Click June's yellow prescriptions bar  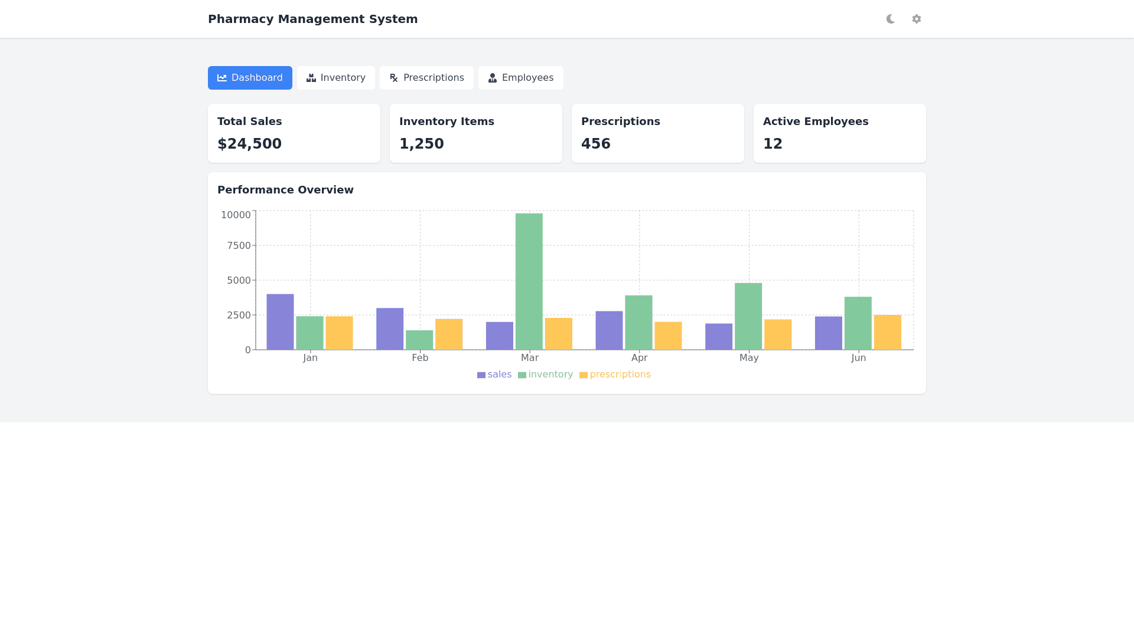pyautogui.click(x=887, y=332)
